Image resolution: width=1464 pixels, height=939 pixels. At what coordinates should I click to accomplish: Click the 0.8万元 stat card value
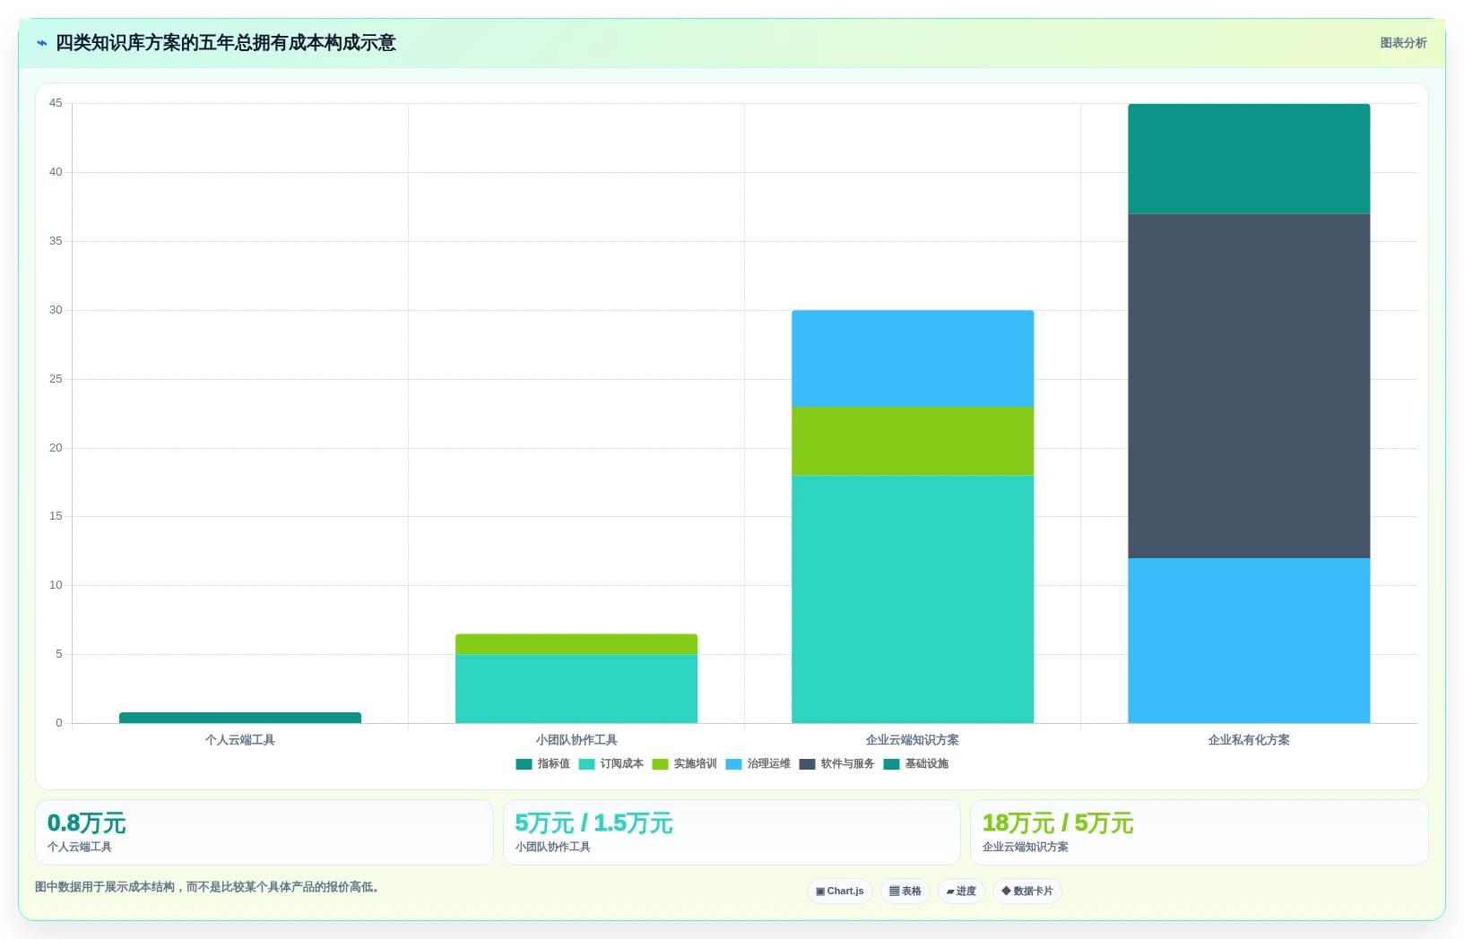pos(86,823)
